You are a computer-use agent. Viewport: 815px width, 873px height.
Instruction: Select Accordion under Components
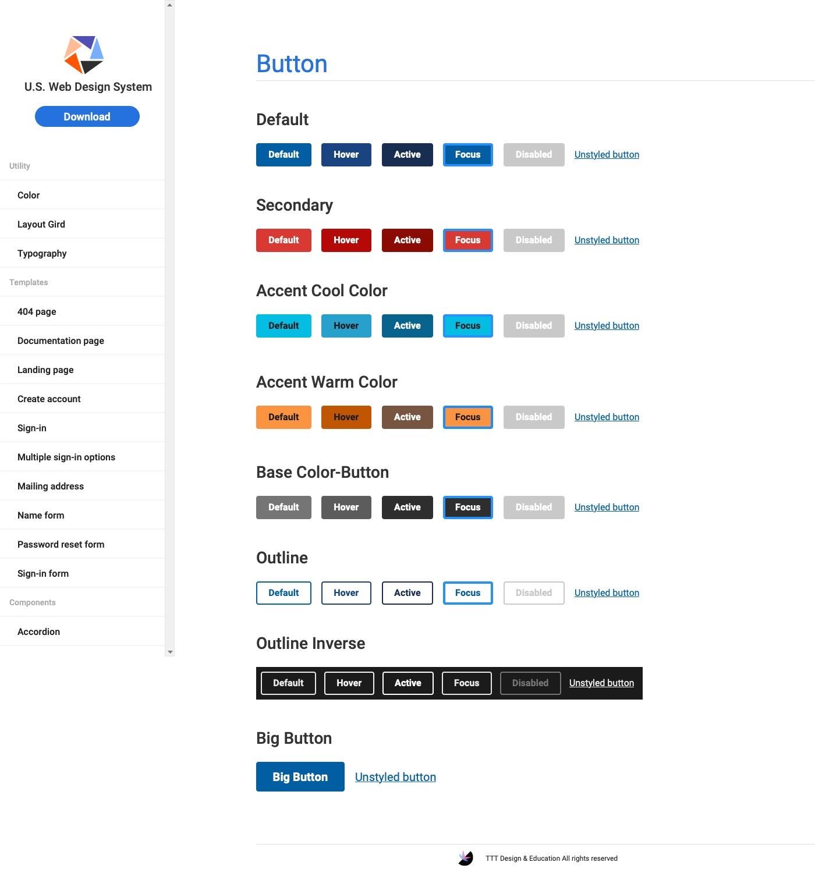38,631
